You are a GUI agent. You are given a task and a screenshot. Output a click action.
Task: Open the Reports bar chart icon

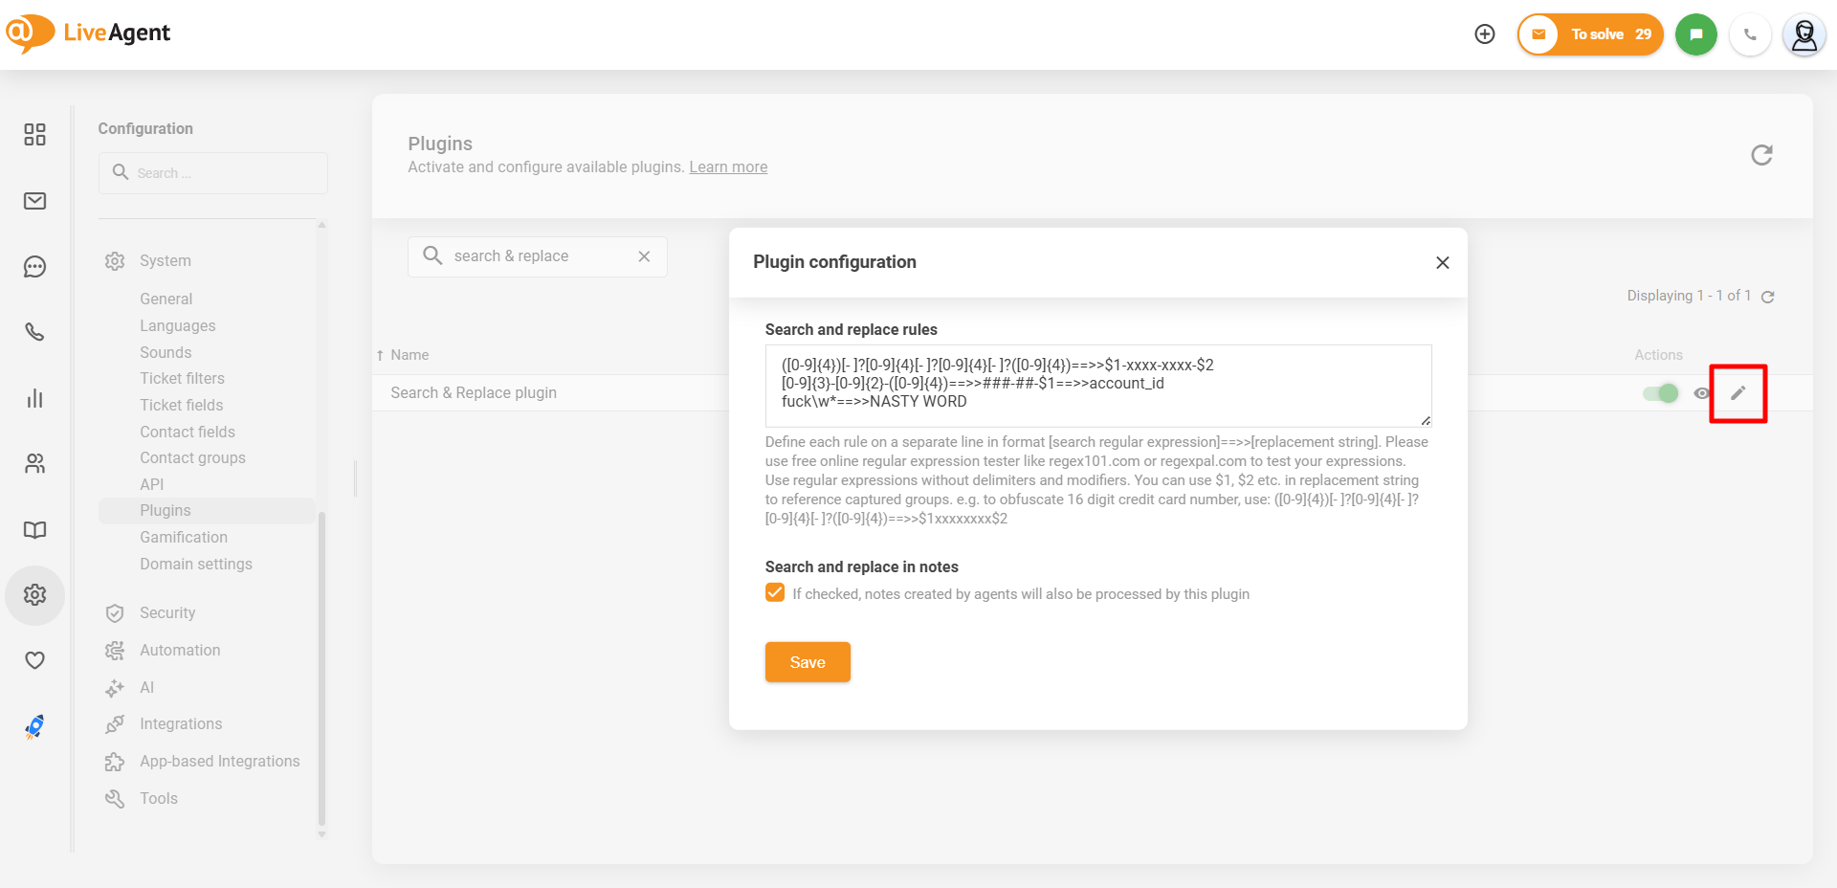click(35, 398)
